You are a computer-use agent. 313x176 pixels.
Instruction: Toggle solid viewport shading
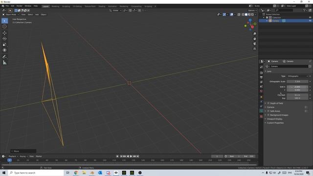246,15
